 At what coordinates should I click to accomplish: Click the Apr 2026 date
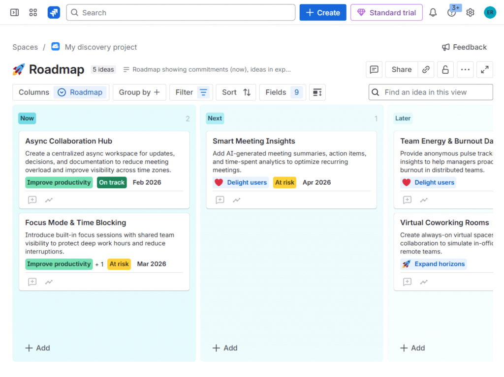316,182
